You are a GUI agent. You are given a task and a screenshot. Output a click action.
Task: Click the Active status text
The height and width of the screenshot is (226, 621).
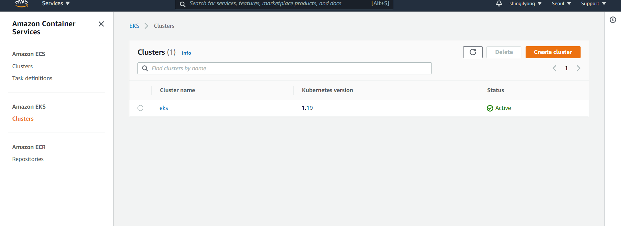(x=503, y=108)
